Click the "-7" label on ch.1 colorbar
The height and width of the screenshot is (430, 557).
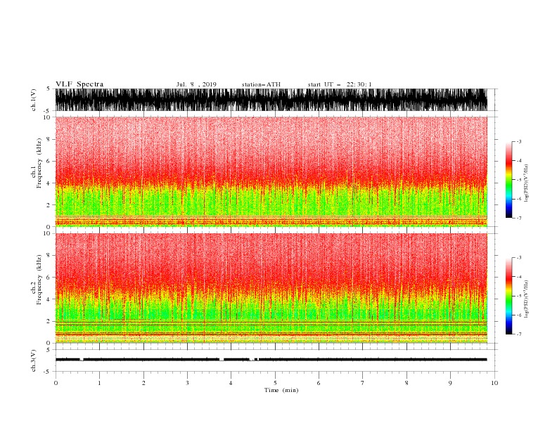(x=518, y=218)
